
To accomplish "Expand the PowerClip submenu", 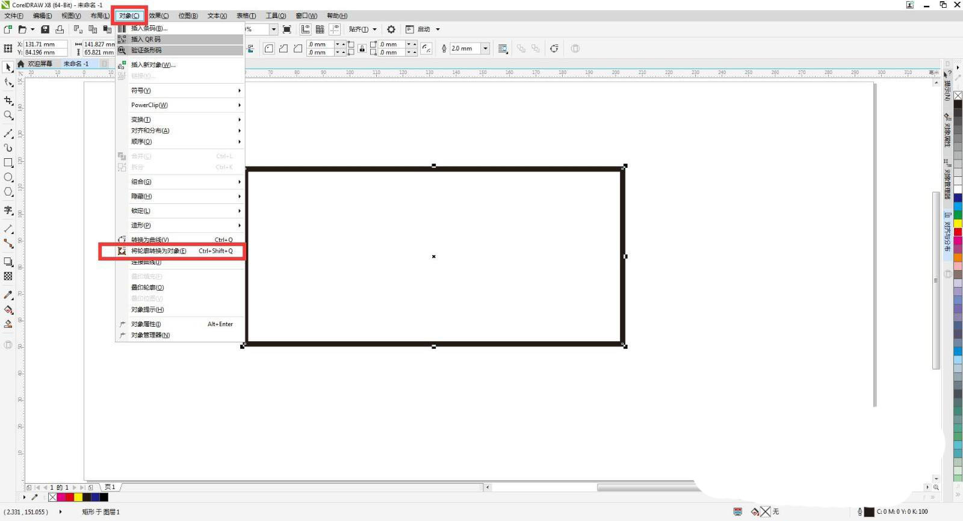I will pos(181,105).
